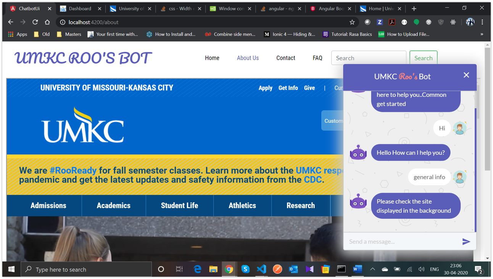493x279 pixels.
Task: Open Task View in the taskbar
Action: (179, 269)
